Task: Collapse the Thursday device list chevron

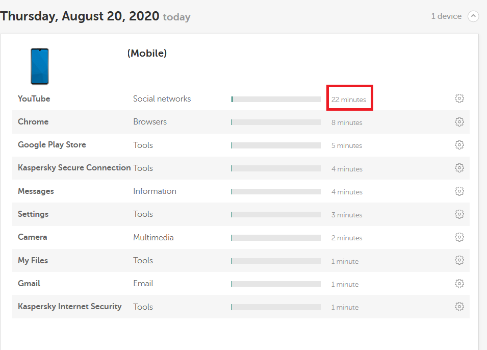Action: (x=473, y=16)
